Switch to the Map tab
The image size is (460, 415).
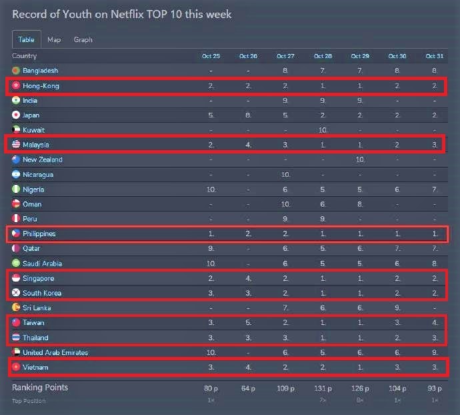pyautogui.click(x=54, y=40)
